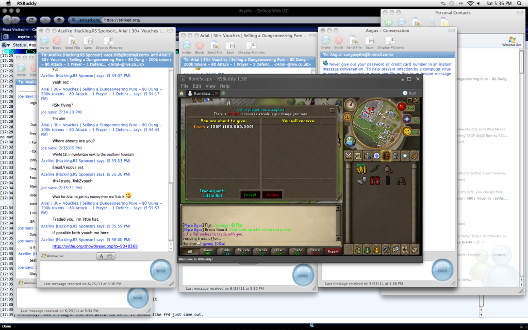The height and width of the screenshot is (330, 528).
Task: Click the Report button in RuneScape chat
Action: [x=333, y=252]
